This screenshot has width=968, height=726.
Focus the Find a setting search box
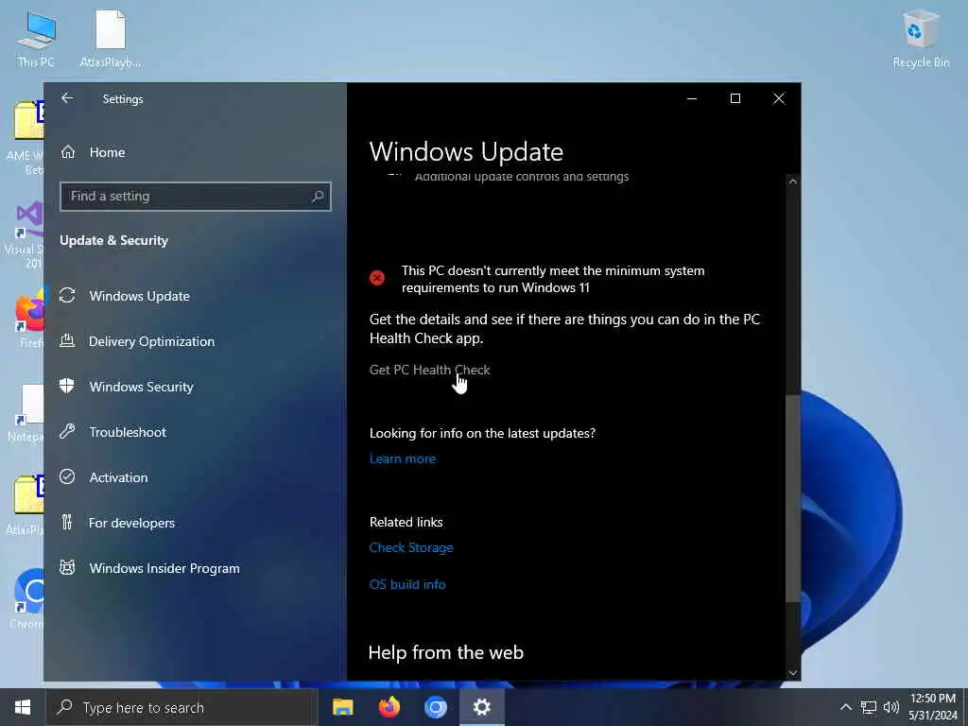195,197
